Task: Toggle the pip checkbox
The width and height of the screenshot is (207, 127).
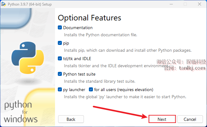Action: click(x=60, y=43)
